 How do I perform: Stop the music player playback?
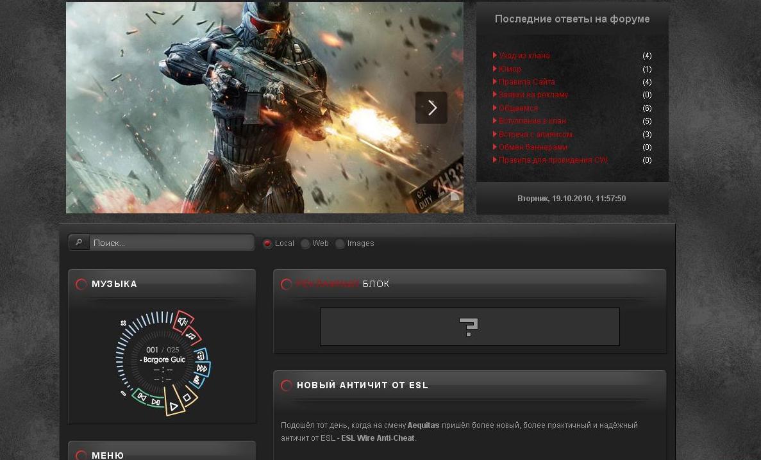coord(187,398)
